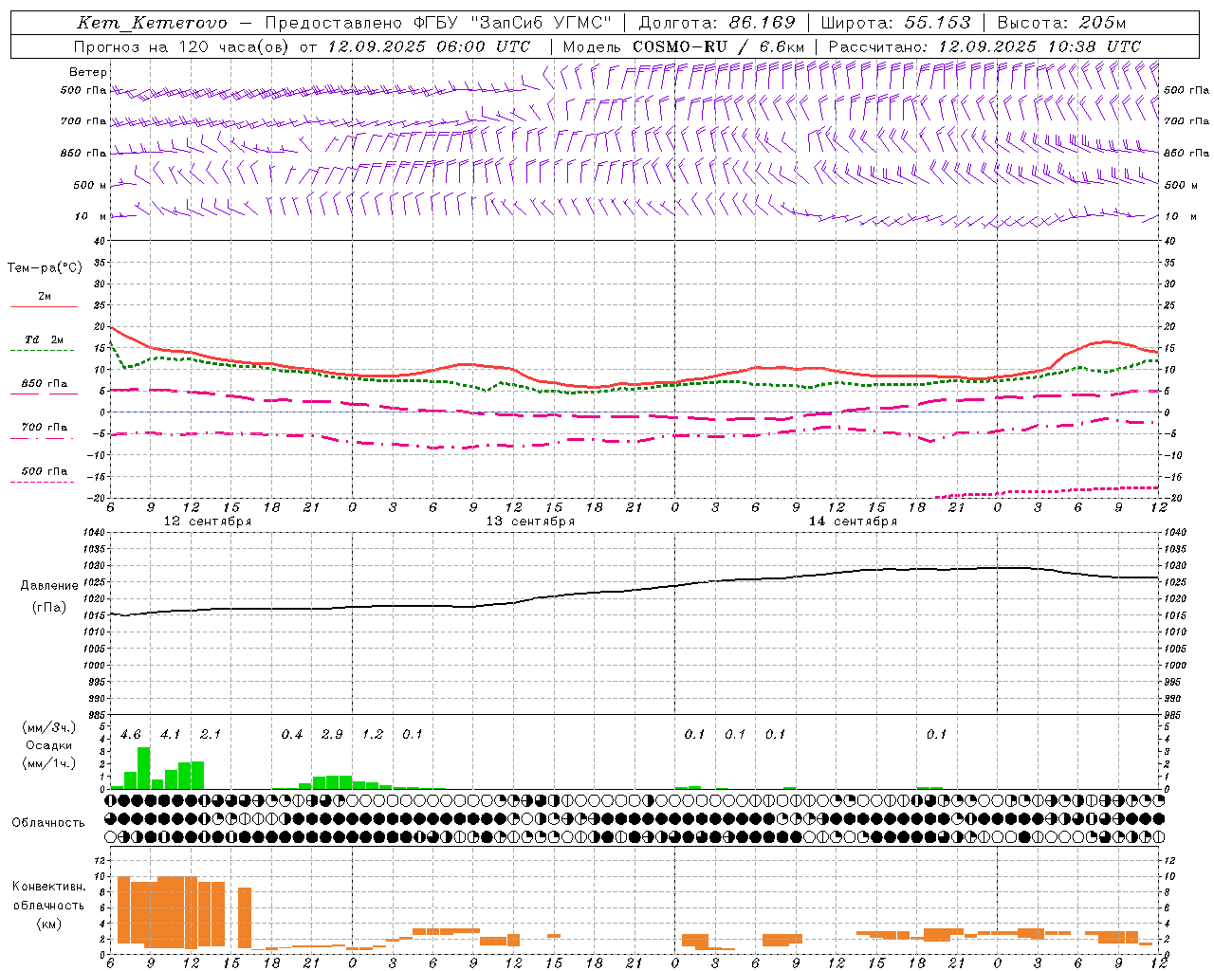Click the '14 сентября' date label
The image size is (1214, 971).
tap(853, 521)
